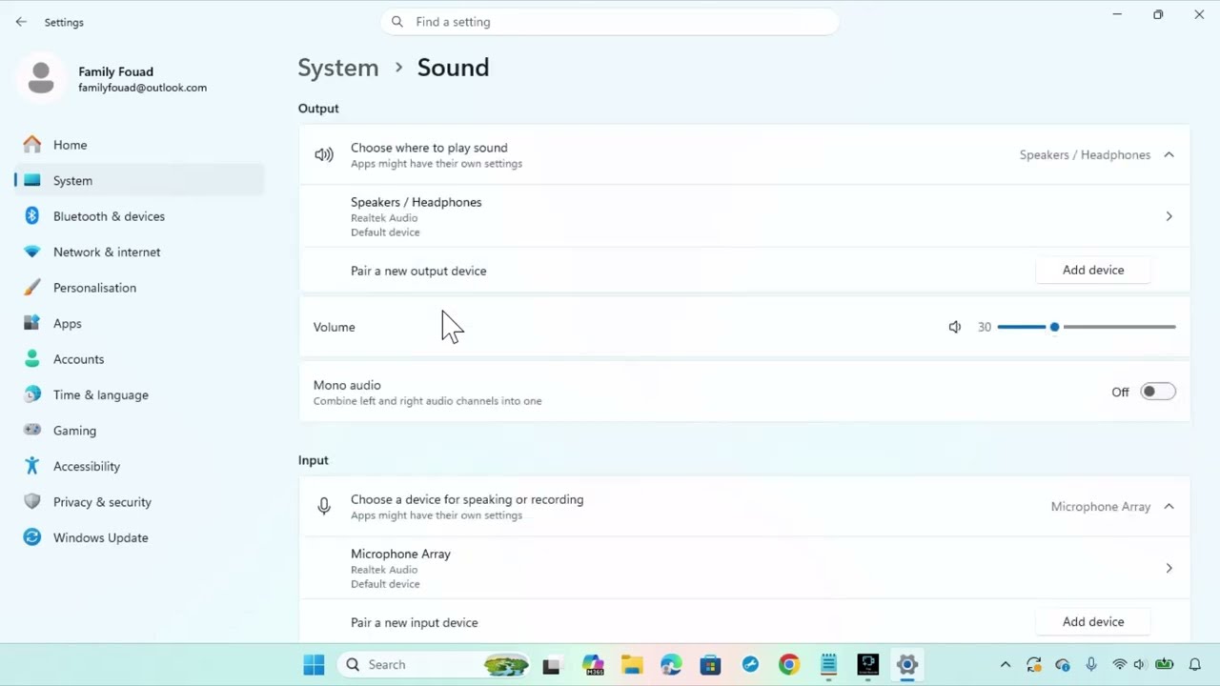Click the taskbar Search box
1220x686 pixels.
coord(434,664)
